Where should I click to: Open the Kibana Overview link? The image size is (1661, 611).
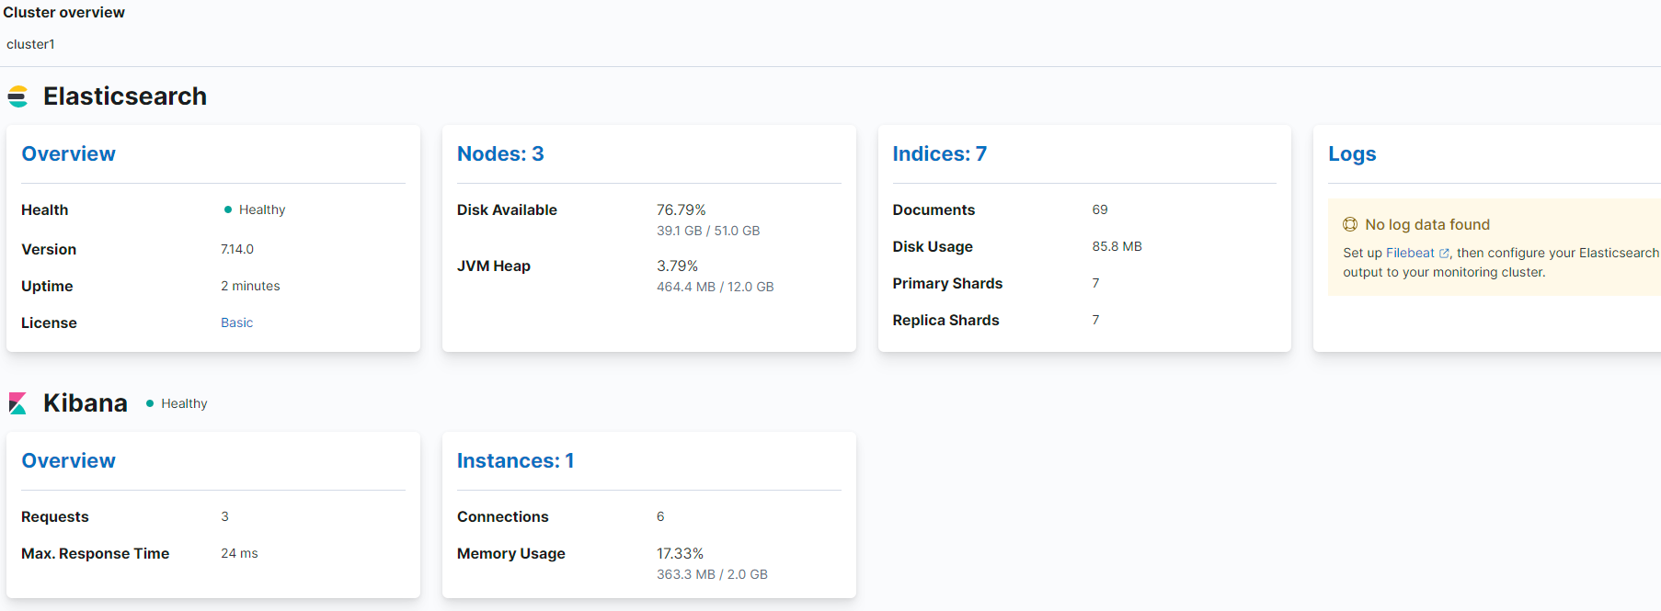(x=69, y=460)
